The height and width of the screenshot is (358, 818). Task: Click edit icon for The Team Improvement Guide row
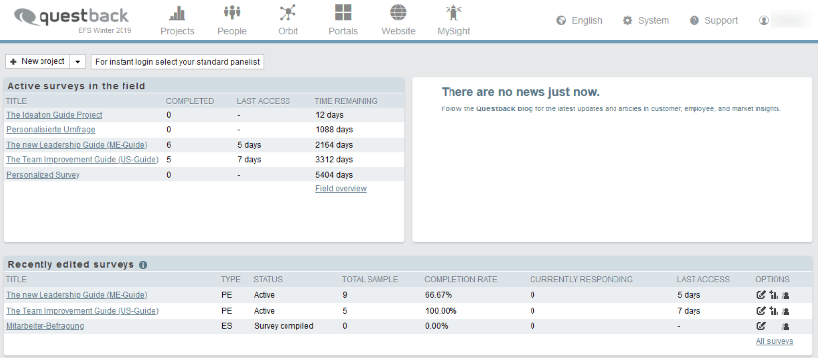pos(761,311)
